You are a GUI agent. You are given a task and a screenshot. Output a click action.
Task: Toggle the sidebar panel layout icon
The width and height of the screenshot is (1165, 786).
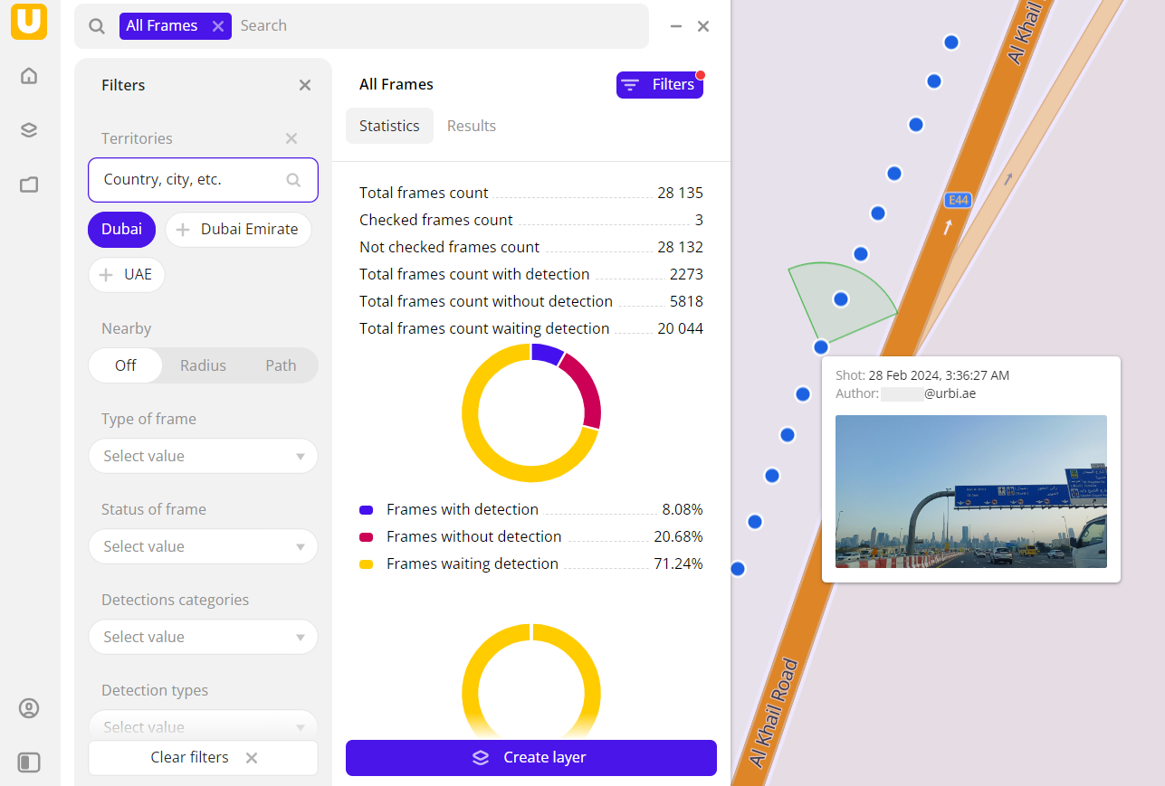(29, 762)
